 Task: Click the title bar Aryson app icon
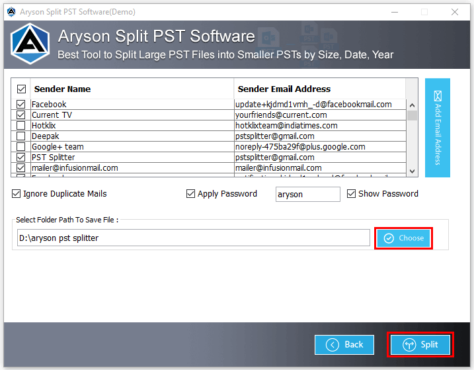point(11,12)
